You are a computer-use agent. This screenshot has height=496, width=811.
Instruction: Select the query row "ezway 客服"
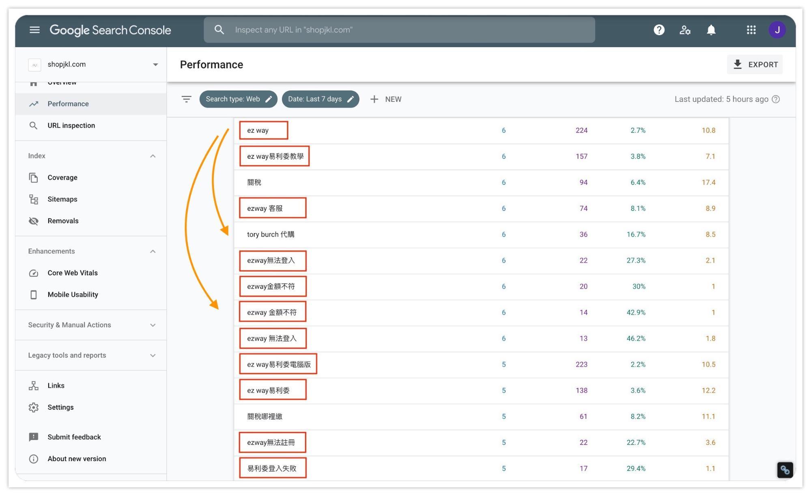(x=481, y=208)
